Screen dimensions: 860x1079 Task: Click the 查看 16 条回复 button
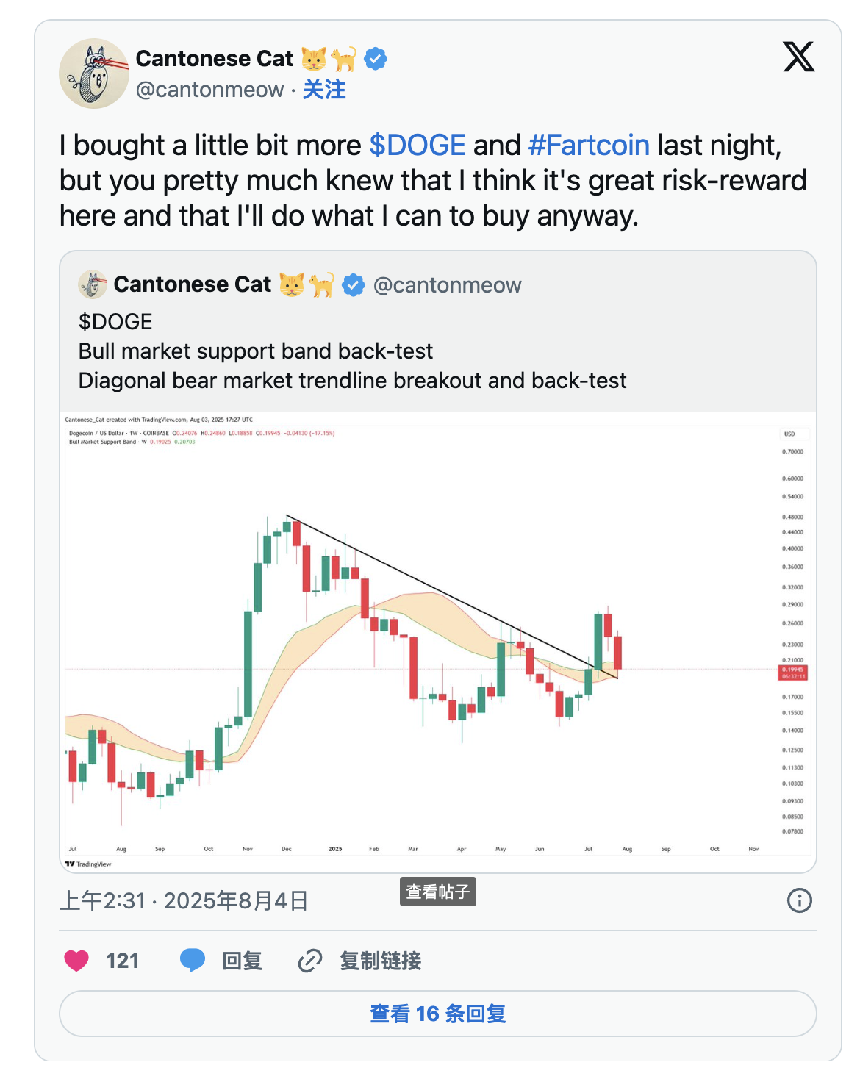coord(437,1014)
